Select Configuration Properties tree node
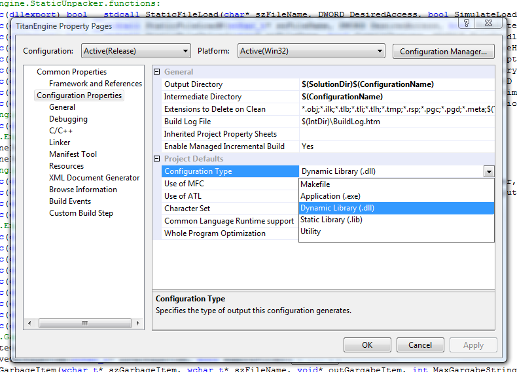Image resolution: width=517 pixels, height=372 pixels. [79, 95]
